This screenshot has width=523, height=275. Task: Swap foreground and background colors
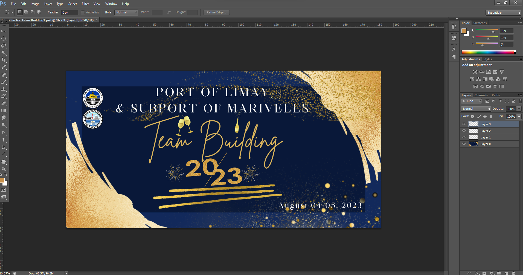tap(6, 175)
